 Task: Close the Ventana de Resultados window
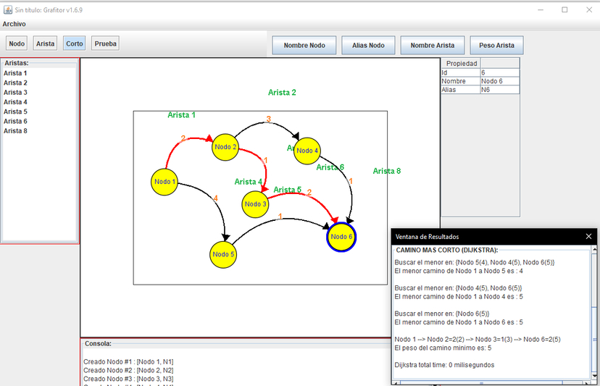tap(589, 237)
